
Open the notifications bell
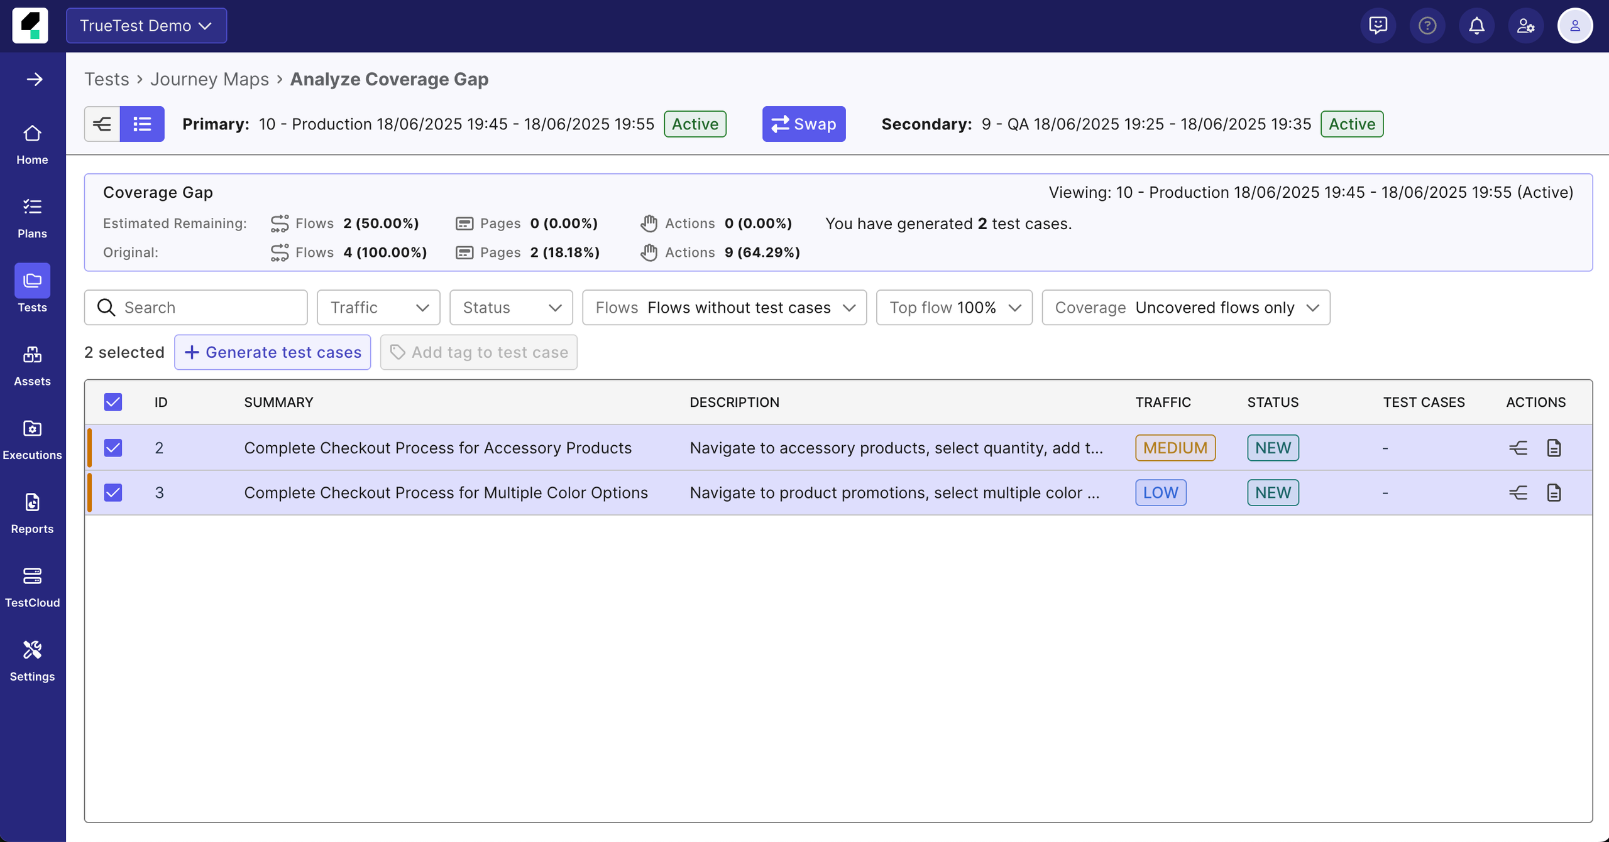(1476, 26)
